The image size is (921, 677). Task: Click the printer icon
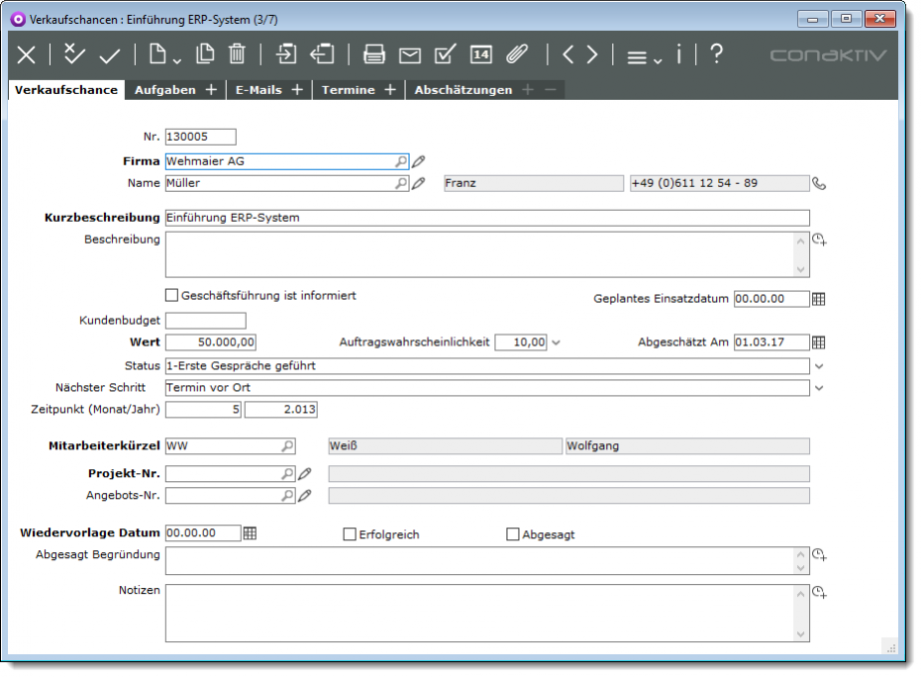(373, 54)
